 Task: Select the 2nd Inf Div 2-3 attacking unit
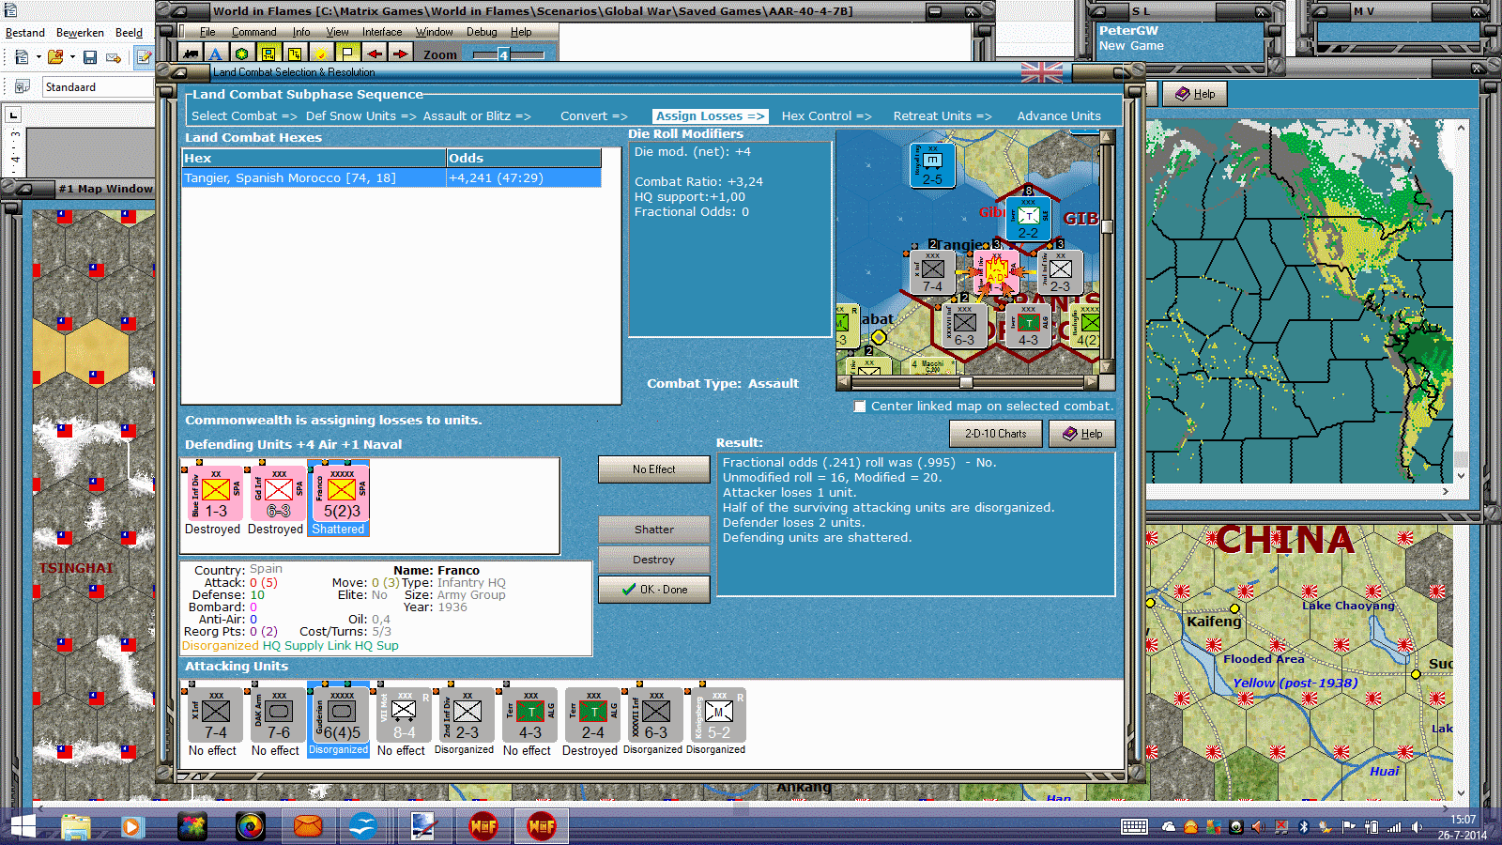coord(465,719)
